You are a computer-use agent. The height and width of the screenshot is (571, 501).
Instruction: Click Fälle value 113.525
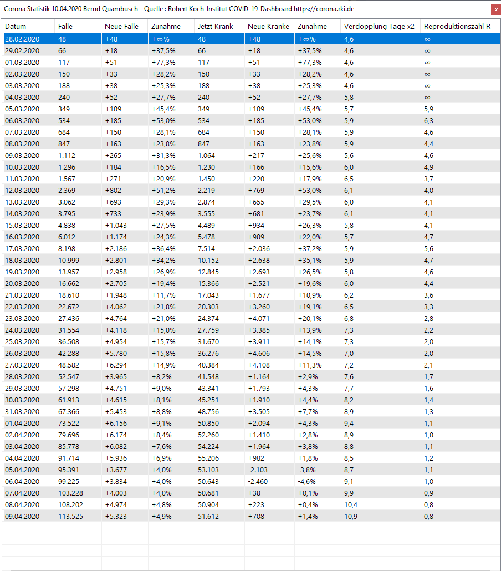(x=70, y=517)
